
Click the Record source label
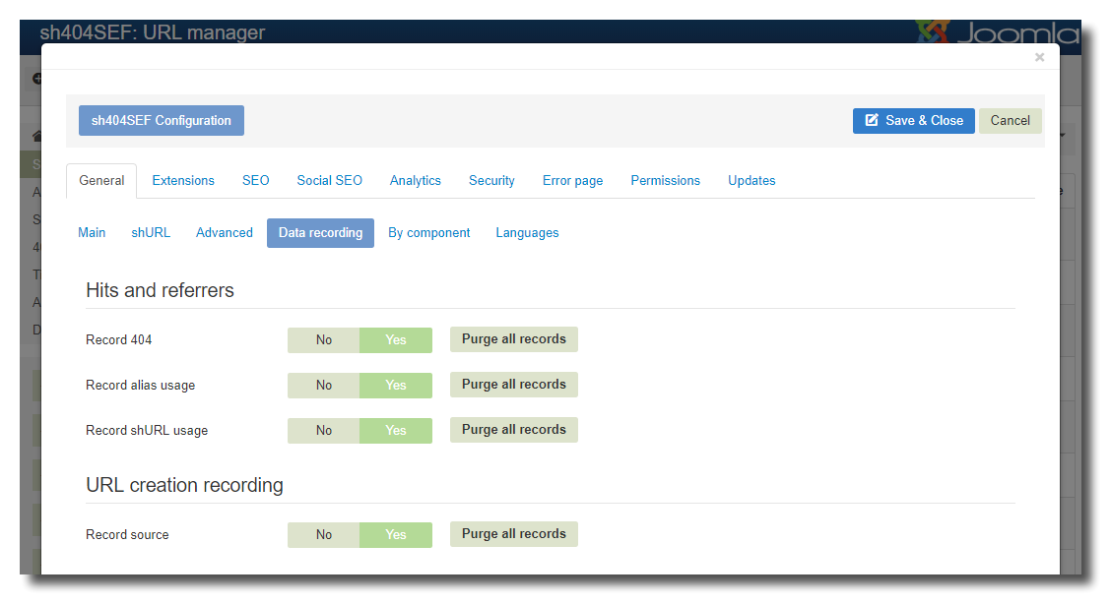pyautogui.click(x=127, y=535)
